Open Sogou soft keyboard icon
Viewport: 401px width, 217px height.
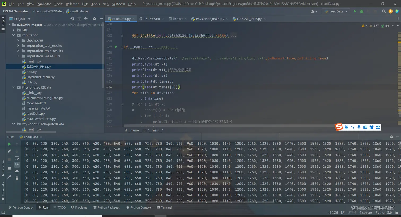365,127
